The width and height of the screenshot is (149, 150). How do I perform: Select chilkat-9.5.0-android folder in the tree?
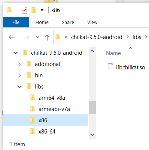(x=57, y=53)
